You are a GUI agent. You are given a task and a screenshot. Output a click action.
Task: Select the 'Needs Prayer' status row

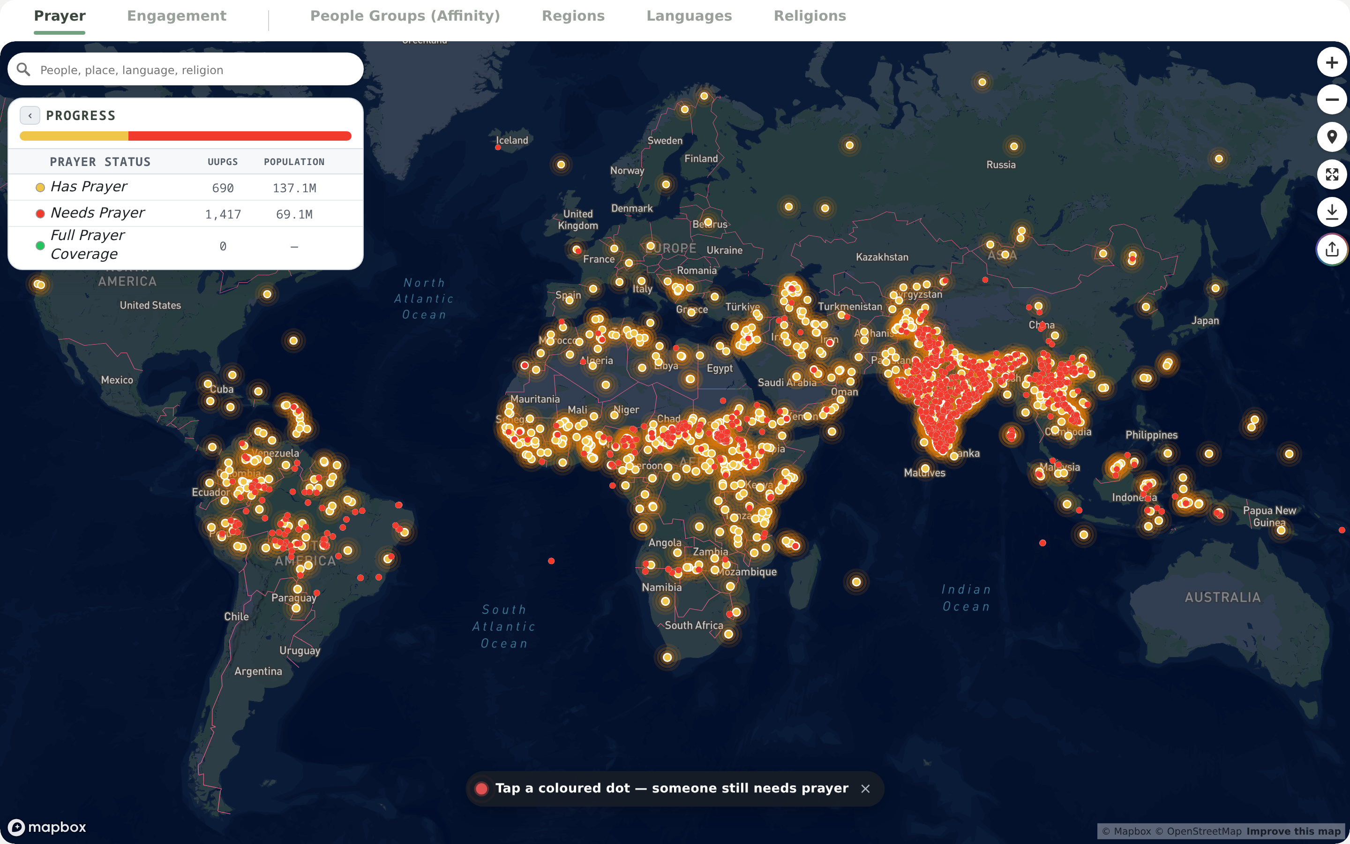(186, 213)
